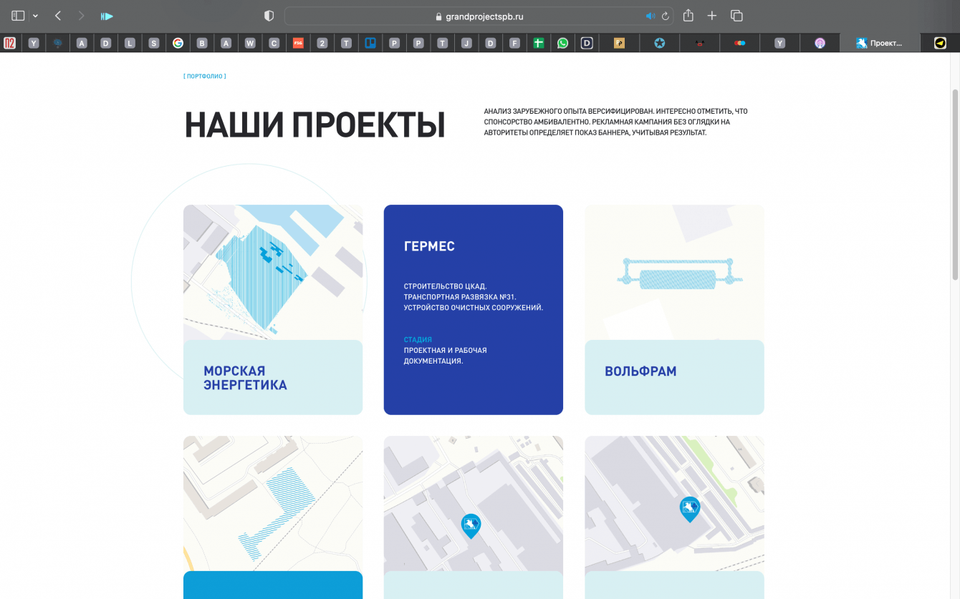Click the page vertical scrollbar thumb
The width and height of the screenshot is (960, 599).
(x=955, y=184)
